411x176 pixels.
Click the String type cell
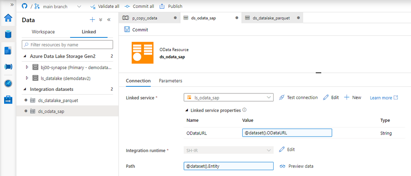point(386,133)
